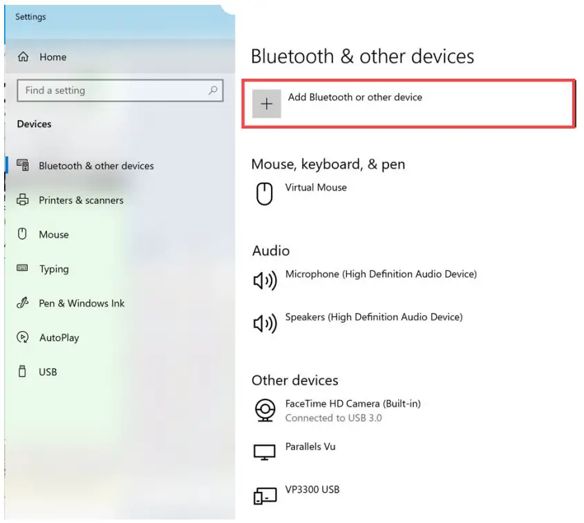The height and width of the screenshot is (523, 584).
Task: Click the Virtual Mouse device icon
Action: (x=265, y=193)
